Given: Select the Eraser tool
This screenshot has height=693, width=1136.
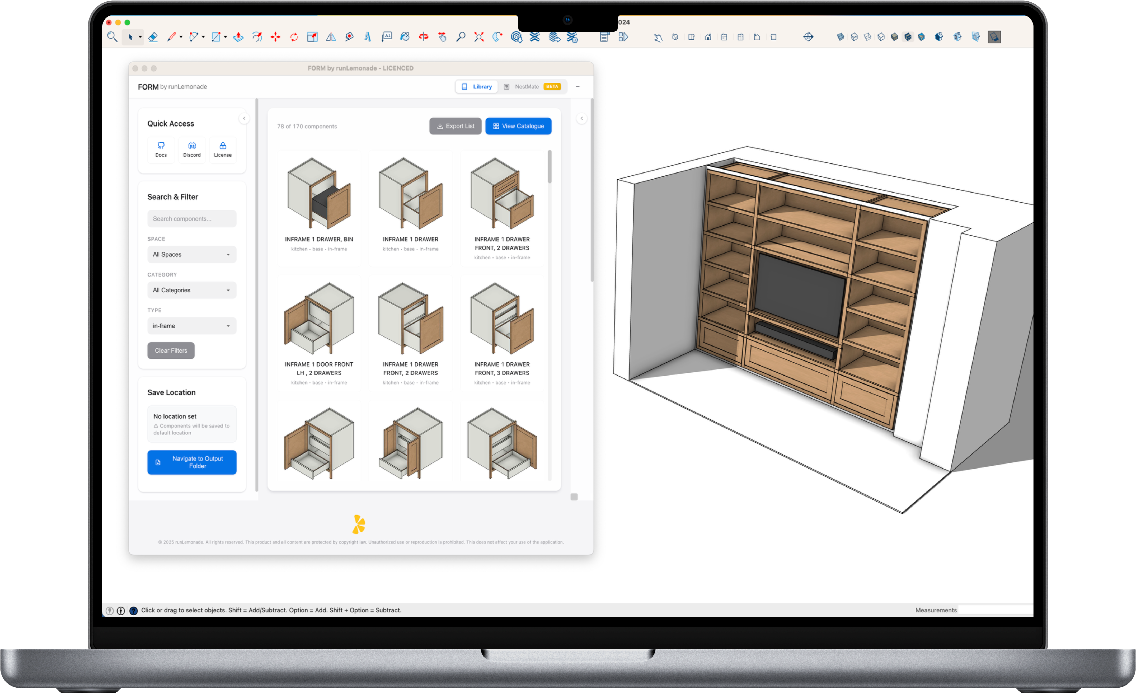Looking at the screenshot, I should pyautogui.click(x=153, y=37).
